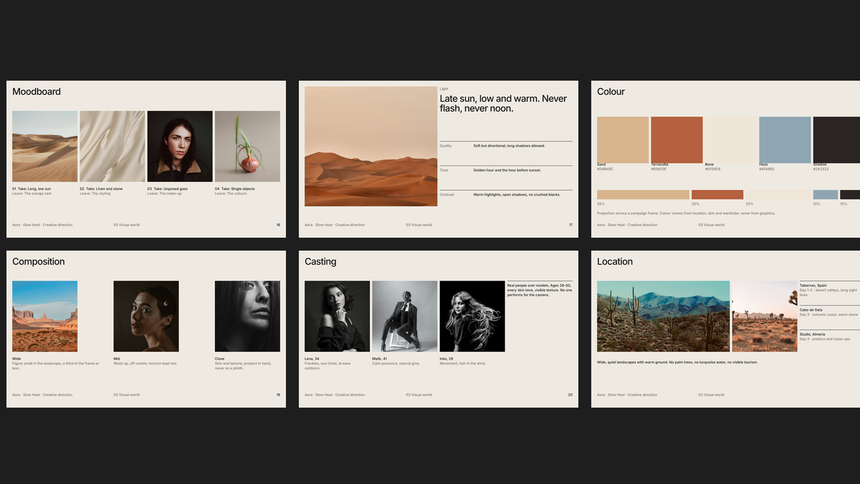Select the Casting slide title
The height and width of the screenshot is (484, 860).
pos(320,262)
